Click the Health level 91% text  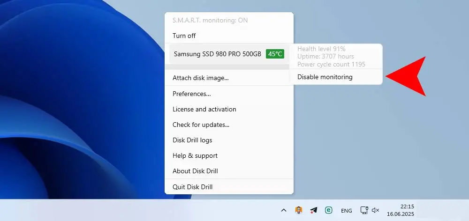321,49
